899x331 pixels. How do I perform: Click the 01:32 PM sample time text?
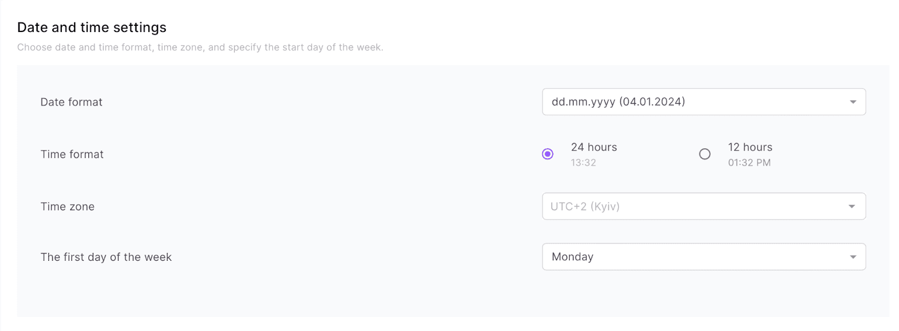pos(749,163)
